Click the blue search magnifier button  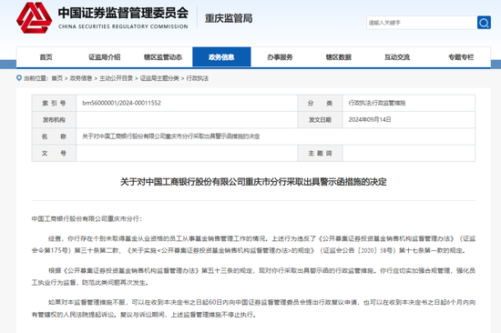click(484, 23)
